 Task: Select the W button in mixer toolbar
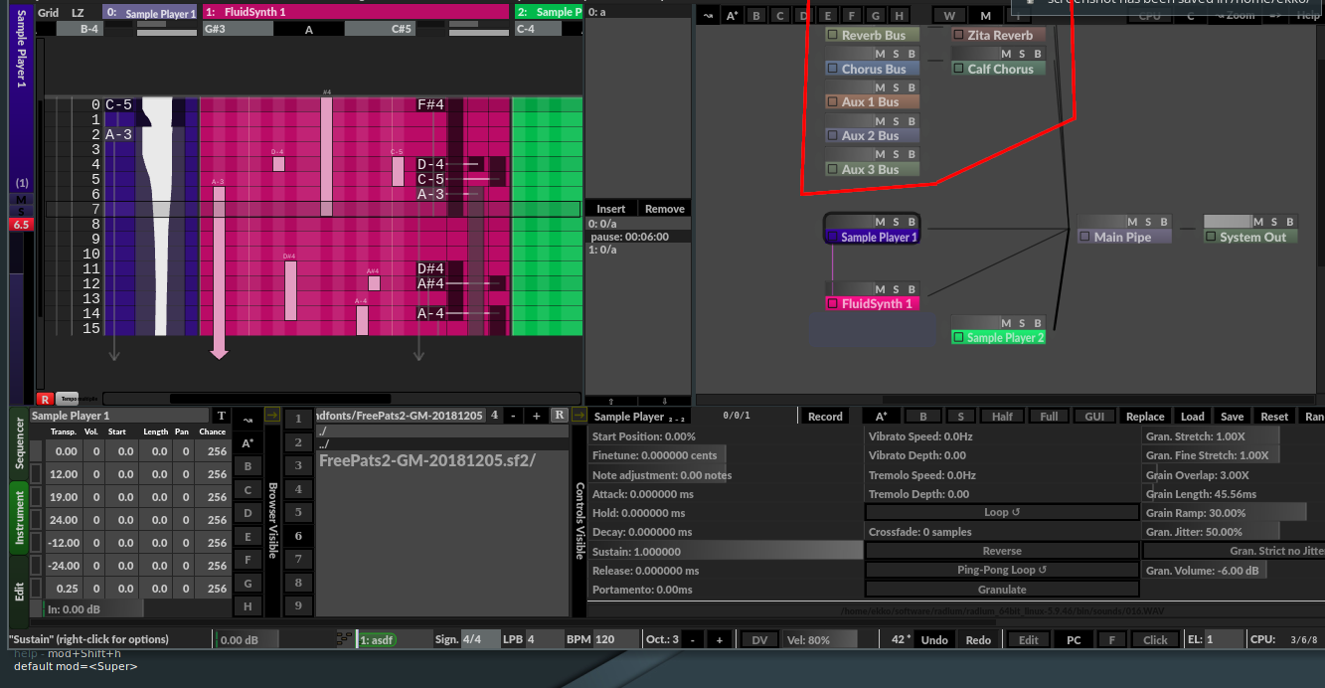pyautogui.click(x=949, y=15)
